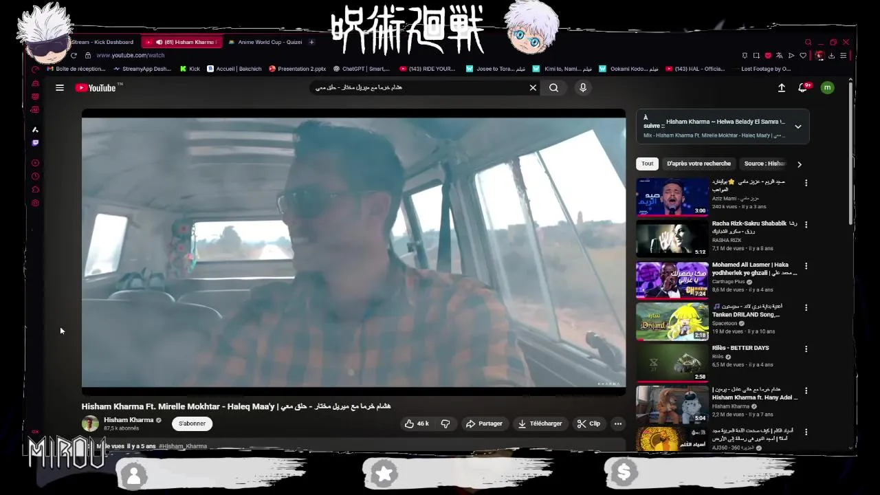
Task: Open the player icon in browser sidebar
Action: (x=36, y=163)
